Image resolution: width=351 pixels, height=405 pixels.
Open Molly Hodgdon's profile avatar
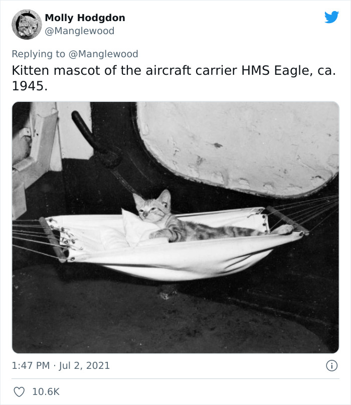point(27,24)
